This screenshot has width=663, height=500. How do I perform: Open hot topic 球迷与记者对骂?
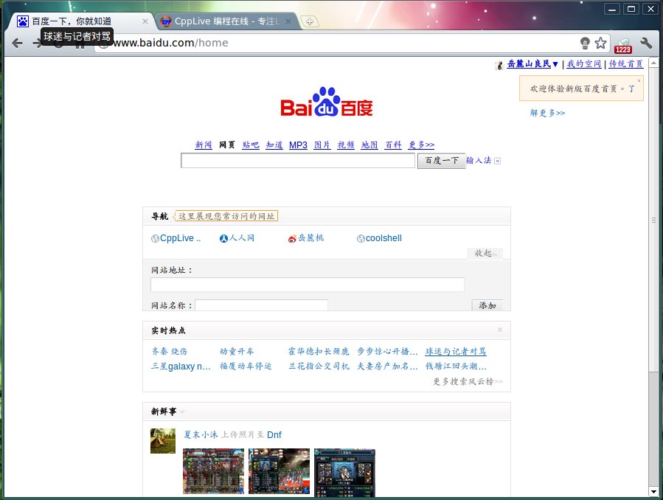tap(456, 351)
